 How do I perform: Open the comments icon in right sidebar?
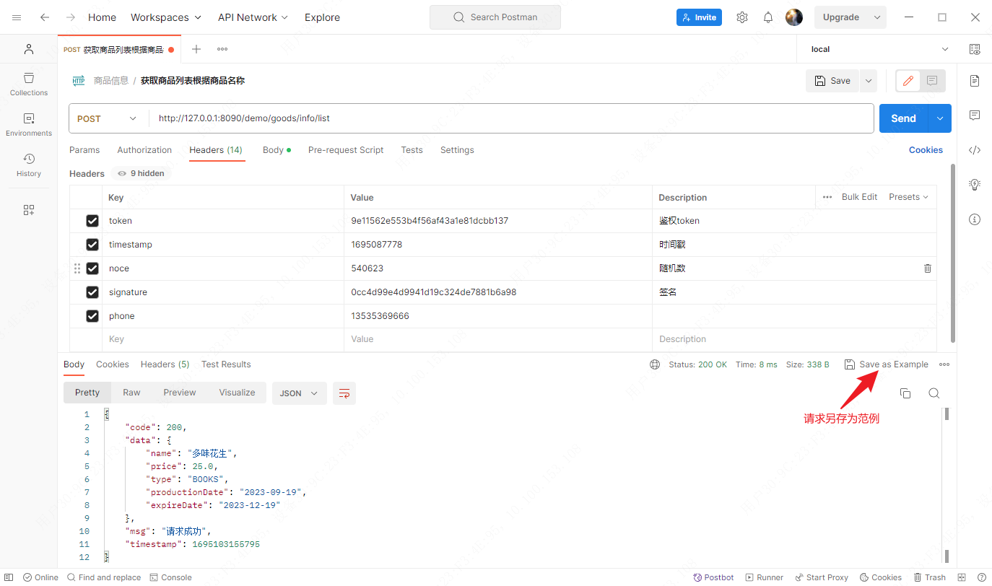click(975, 115)
